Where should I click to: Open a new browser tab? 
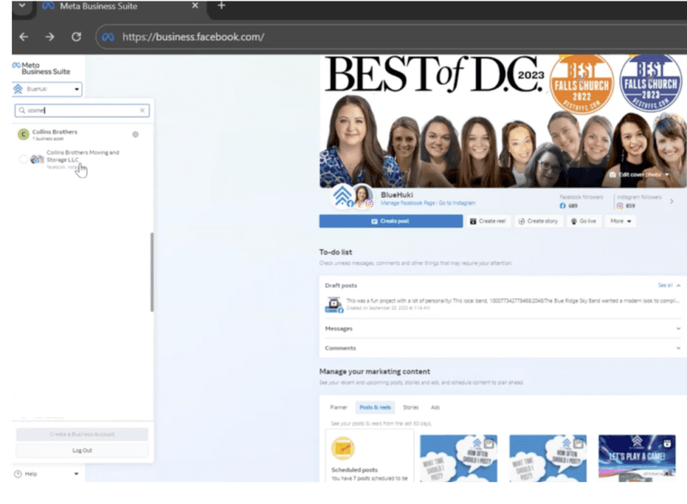tap(221, 6)
